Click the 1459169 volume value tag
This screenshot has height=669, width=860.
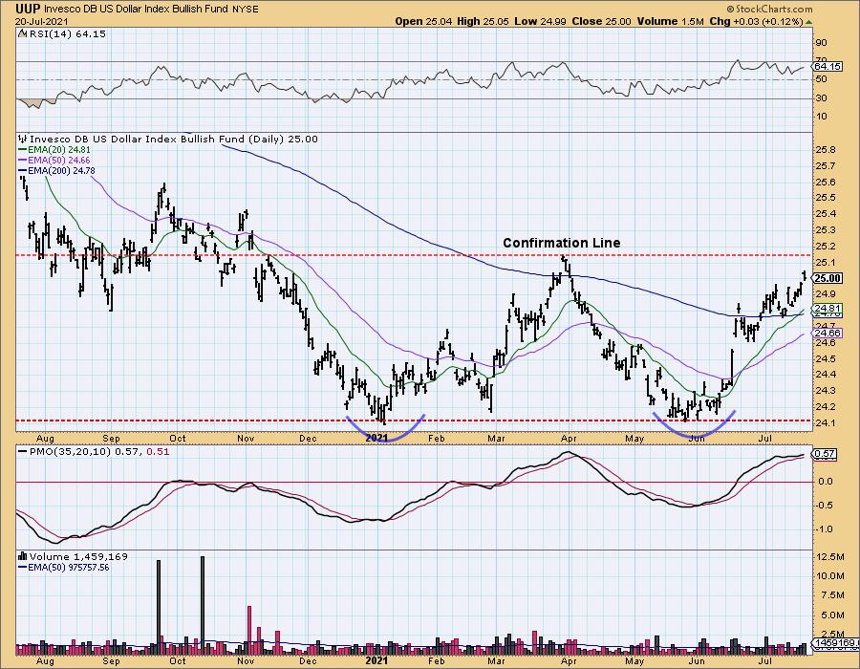(835, 642)
